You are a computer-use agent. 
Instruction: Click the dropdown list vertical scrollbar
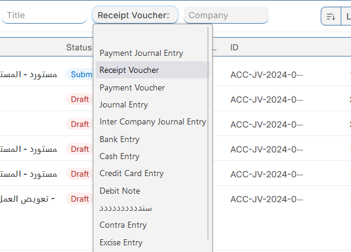coord(208,133)
